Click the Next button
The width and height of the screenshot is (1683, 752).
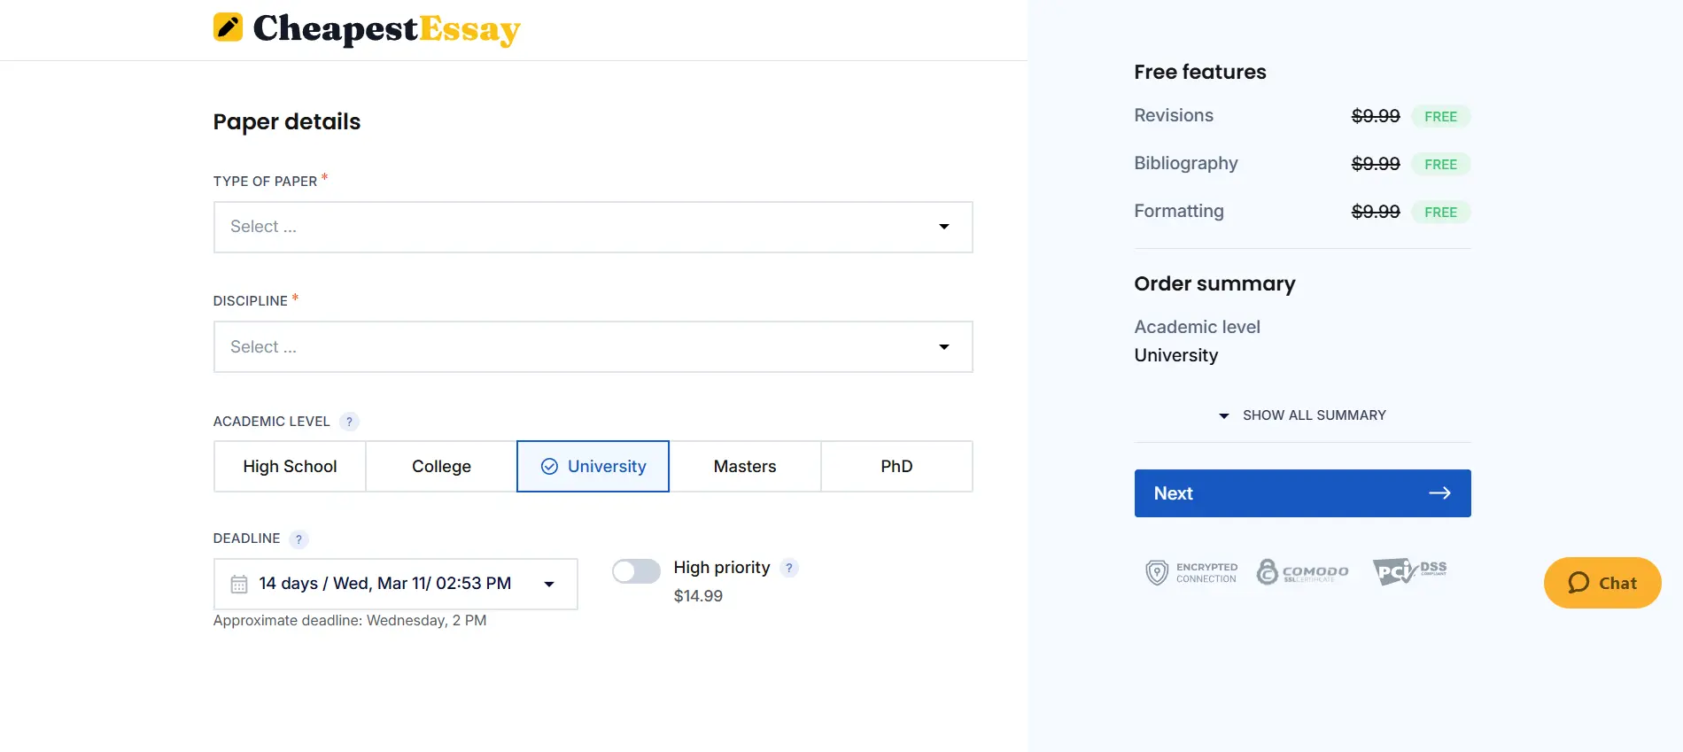1302,493
